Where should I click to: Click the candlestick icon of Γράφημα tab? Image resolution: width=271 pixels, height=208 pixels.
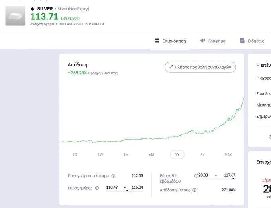202,41
